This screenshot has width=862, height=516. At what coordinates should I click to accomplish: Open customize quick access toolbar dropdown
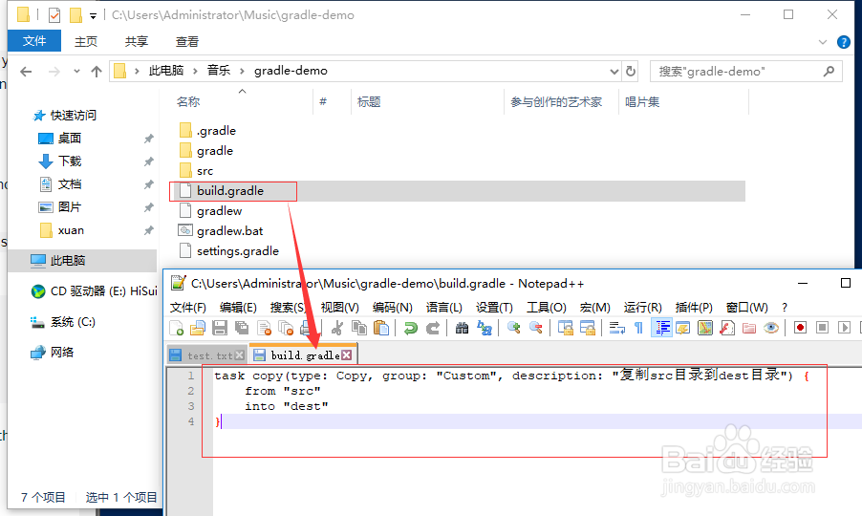point(93,16)
